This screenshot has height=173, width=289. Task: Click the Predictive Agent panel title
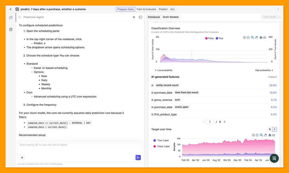coord(34,17)
